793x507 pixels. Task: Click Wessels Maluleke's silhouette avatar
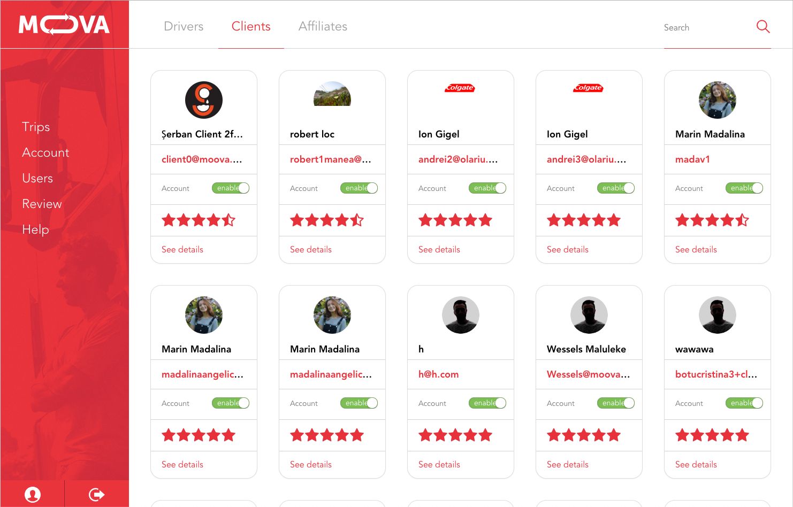click(589, 315)
